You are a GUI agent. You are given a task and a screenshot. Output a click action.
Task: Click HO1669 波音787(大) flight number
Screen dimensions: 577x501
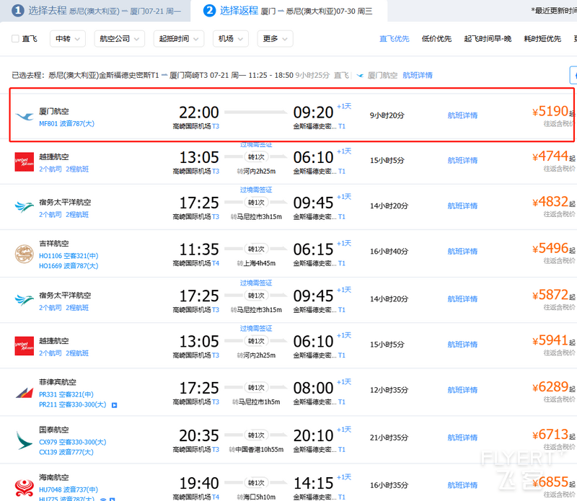pos(69,266)
